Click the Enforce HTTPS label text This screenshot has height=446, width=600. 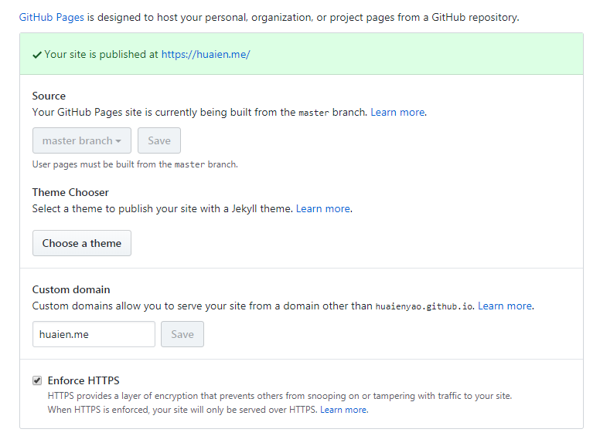pyautogui.click(x=84, y=380)
